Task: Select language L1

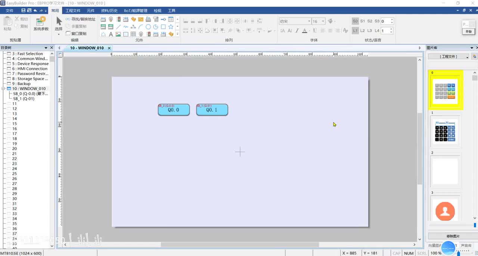Action: (x=355, y=31)
